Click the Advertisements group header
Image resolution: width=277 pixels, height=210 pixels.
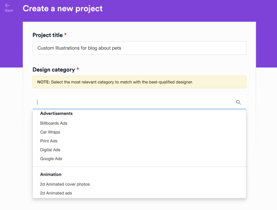point(56,113)
